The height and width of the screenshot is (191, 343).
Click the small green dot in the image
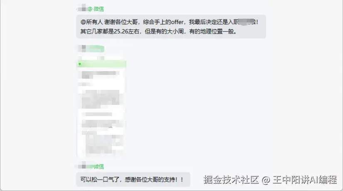80,64
